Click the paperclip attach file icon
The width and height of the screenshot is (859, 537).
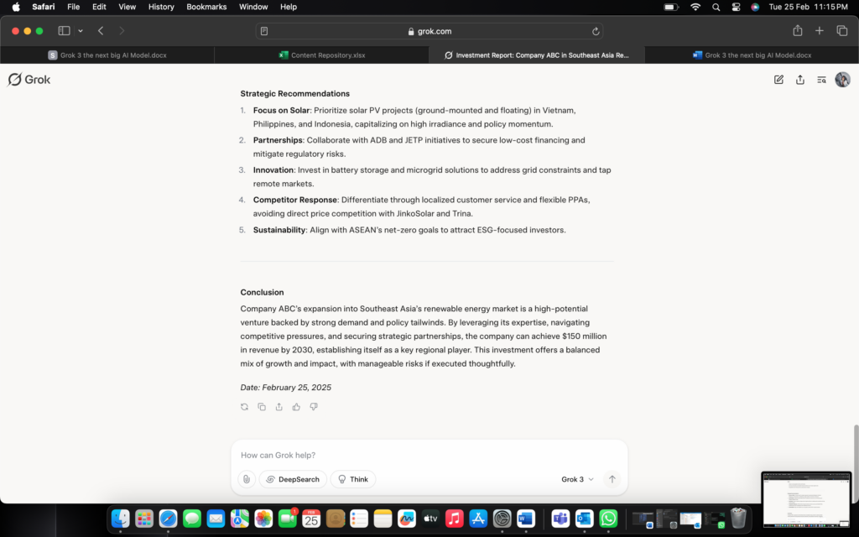click(x=246, y=479)
